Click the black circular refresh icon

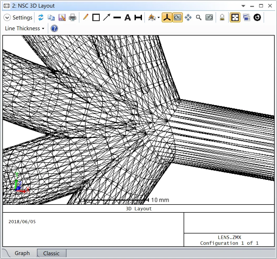(257, 17)
